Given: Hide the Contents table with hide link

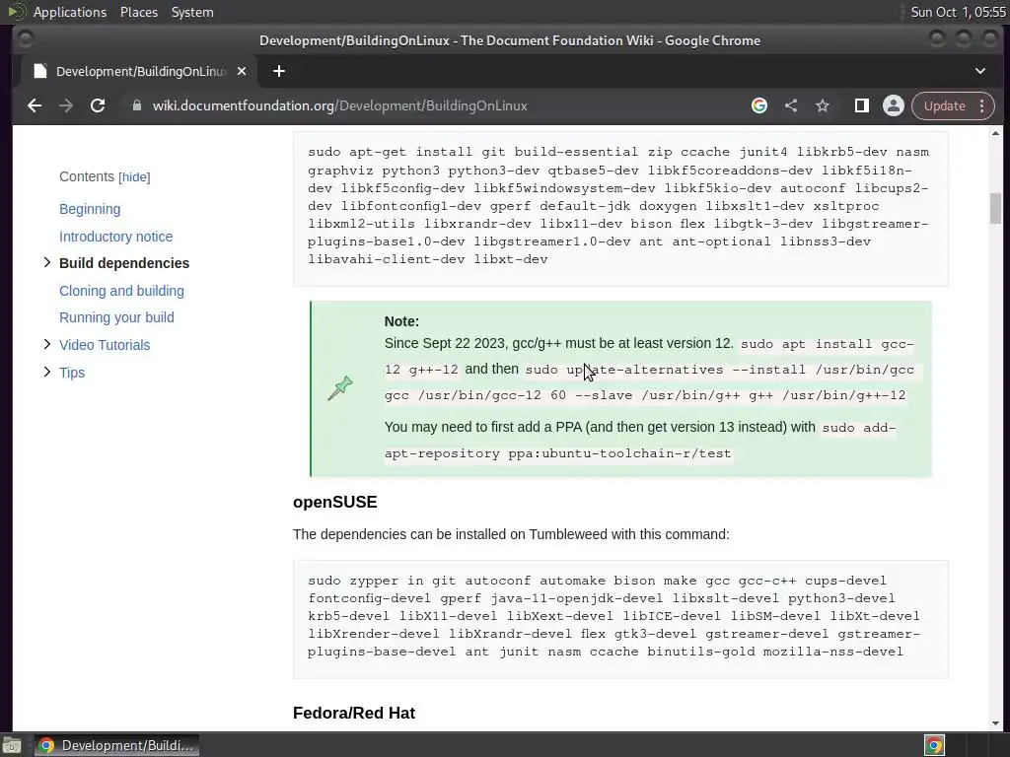Looking at the screenshot, I should point(134,177).
